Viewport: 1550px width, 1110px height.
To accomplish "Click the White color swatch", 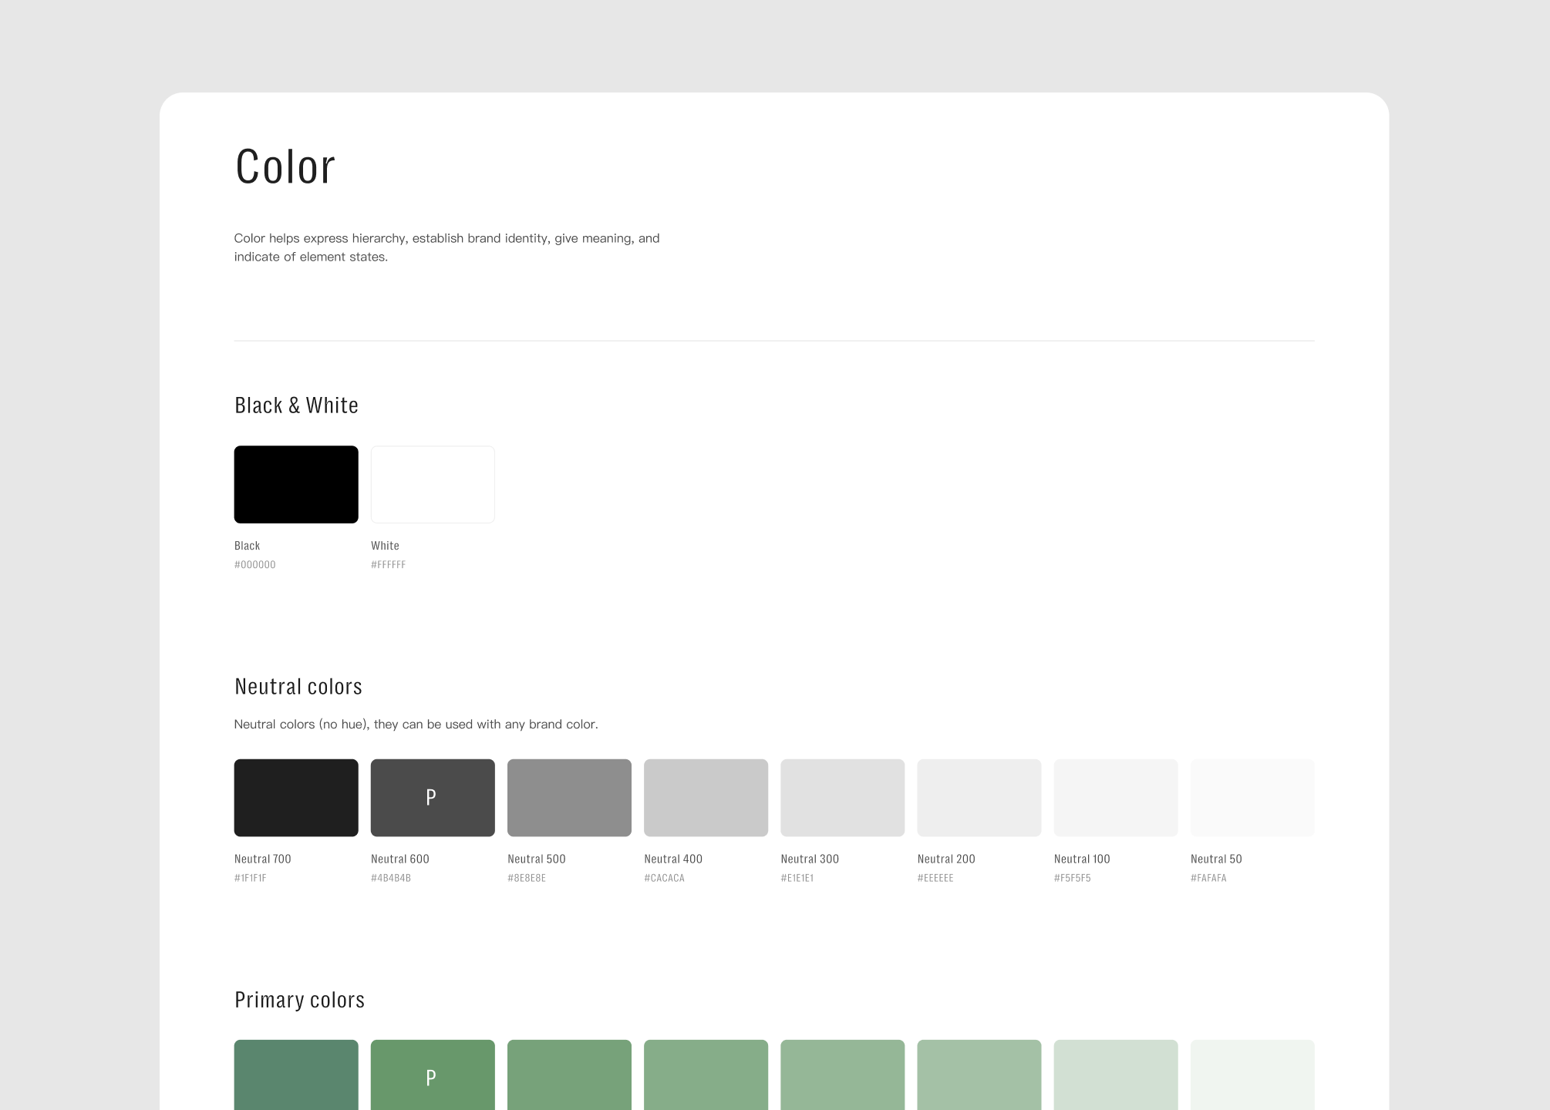I will (x=433, y=484).
